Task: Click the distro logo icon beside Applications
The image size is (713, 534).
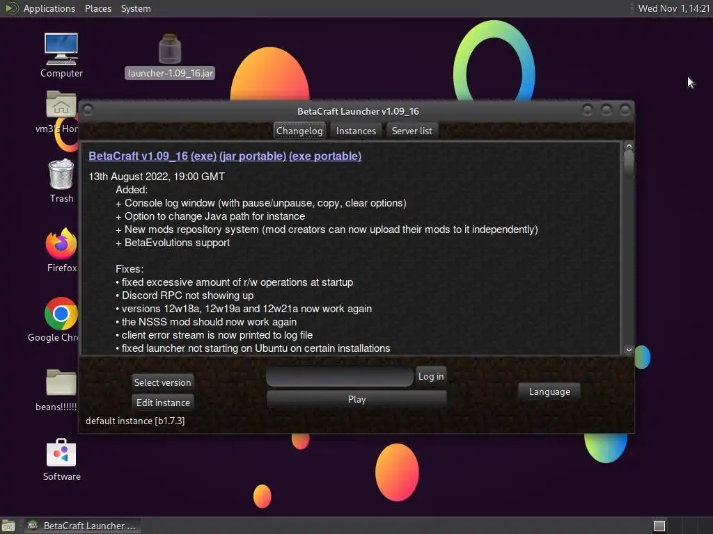Action: pyautogui.click(x=11, y=8)
